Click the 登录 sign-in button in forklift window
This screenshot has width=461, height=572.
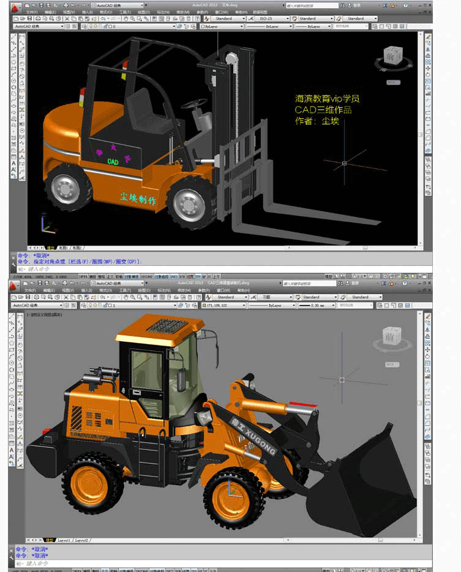pos(358,6)
